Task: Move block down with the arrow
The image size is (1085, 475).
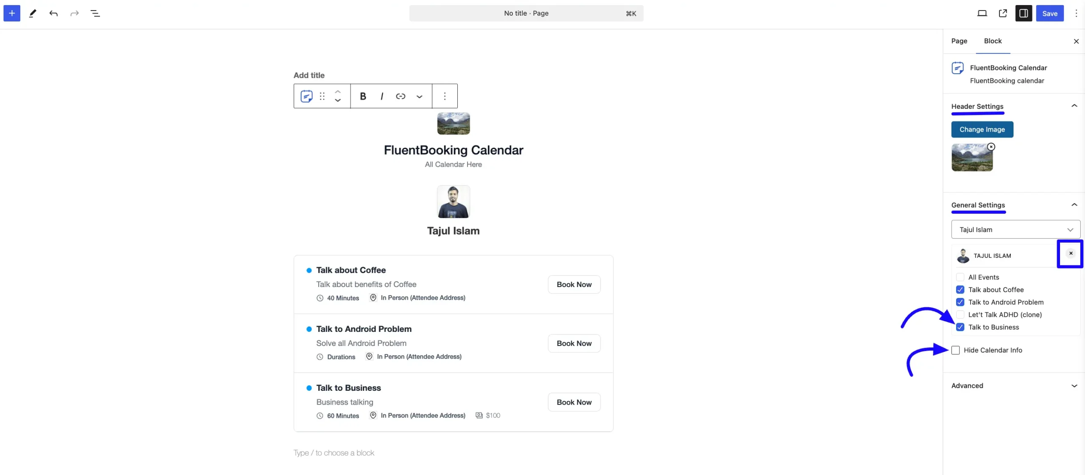Action: click(x=338, y=101)
